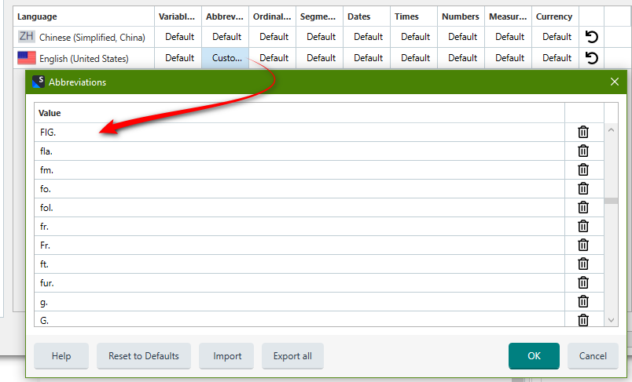Remove the fol. abbreviation entry
This screenshot has height=382, width=632.
point(583,208)
